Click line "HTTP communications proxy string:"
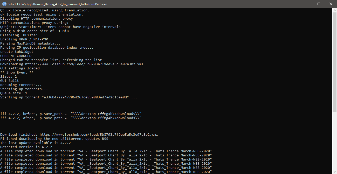Screen dimensions: 337x174 pos(35,23)
